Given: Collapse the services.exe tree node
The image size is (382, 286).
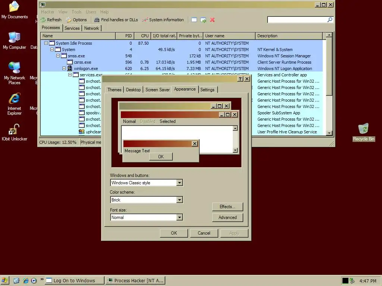Looking at the screenshot, I should coord(70,74).
